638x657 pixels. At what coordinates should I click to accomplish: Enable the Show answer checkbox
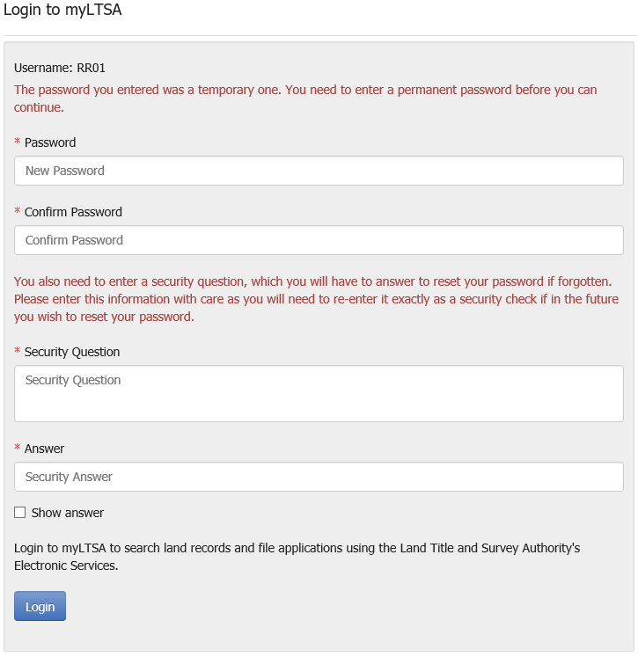[x=19, y=513]
